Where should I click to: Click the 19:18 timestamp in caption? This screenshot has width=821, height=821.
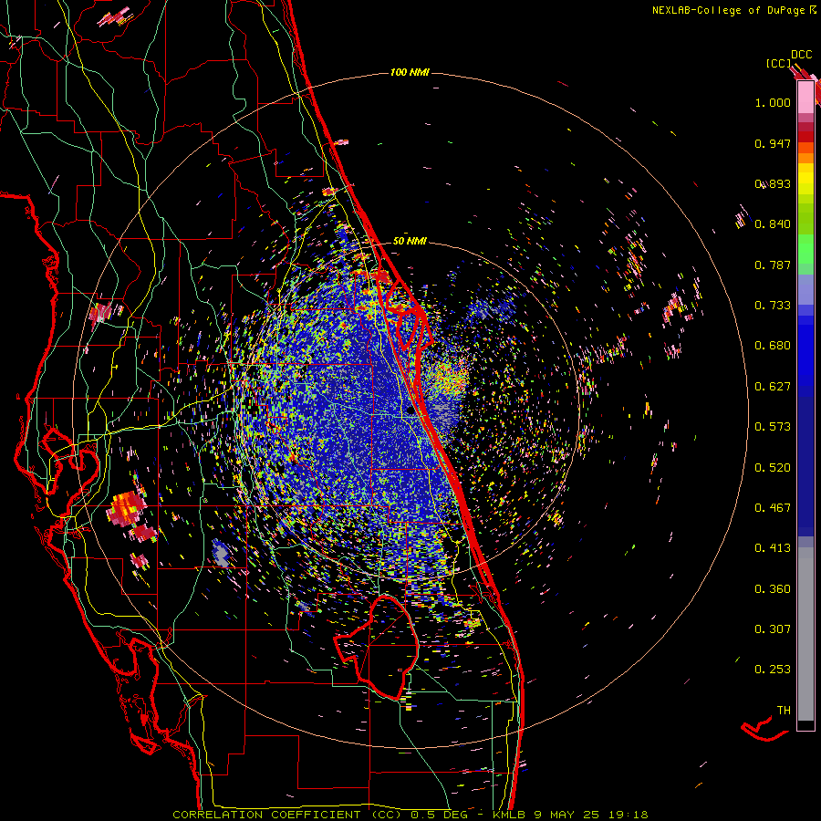point(628,815)
